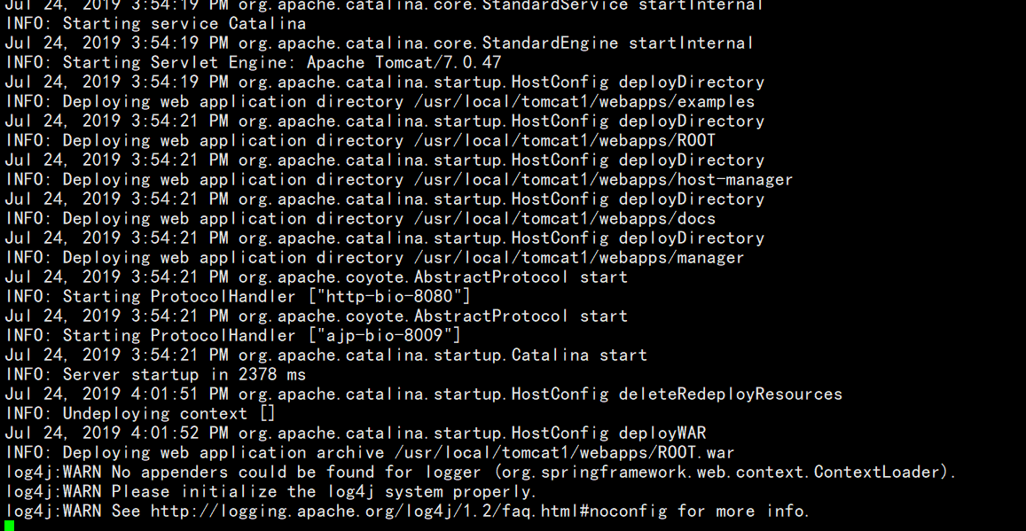Click the deleteRedeployResources log entry
The width and height of the screenshot is (1026, 531).
(x=423, y=394)
